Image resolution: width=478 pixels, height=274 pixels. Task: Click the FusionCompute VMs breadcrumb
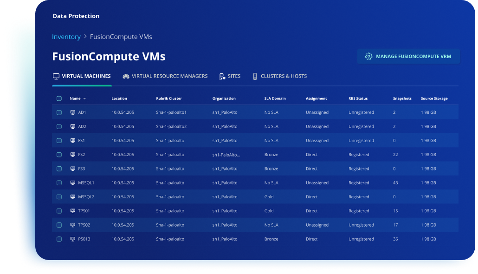coord(121,37)
